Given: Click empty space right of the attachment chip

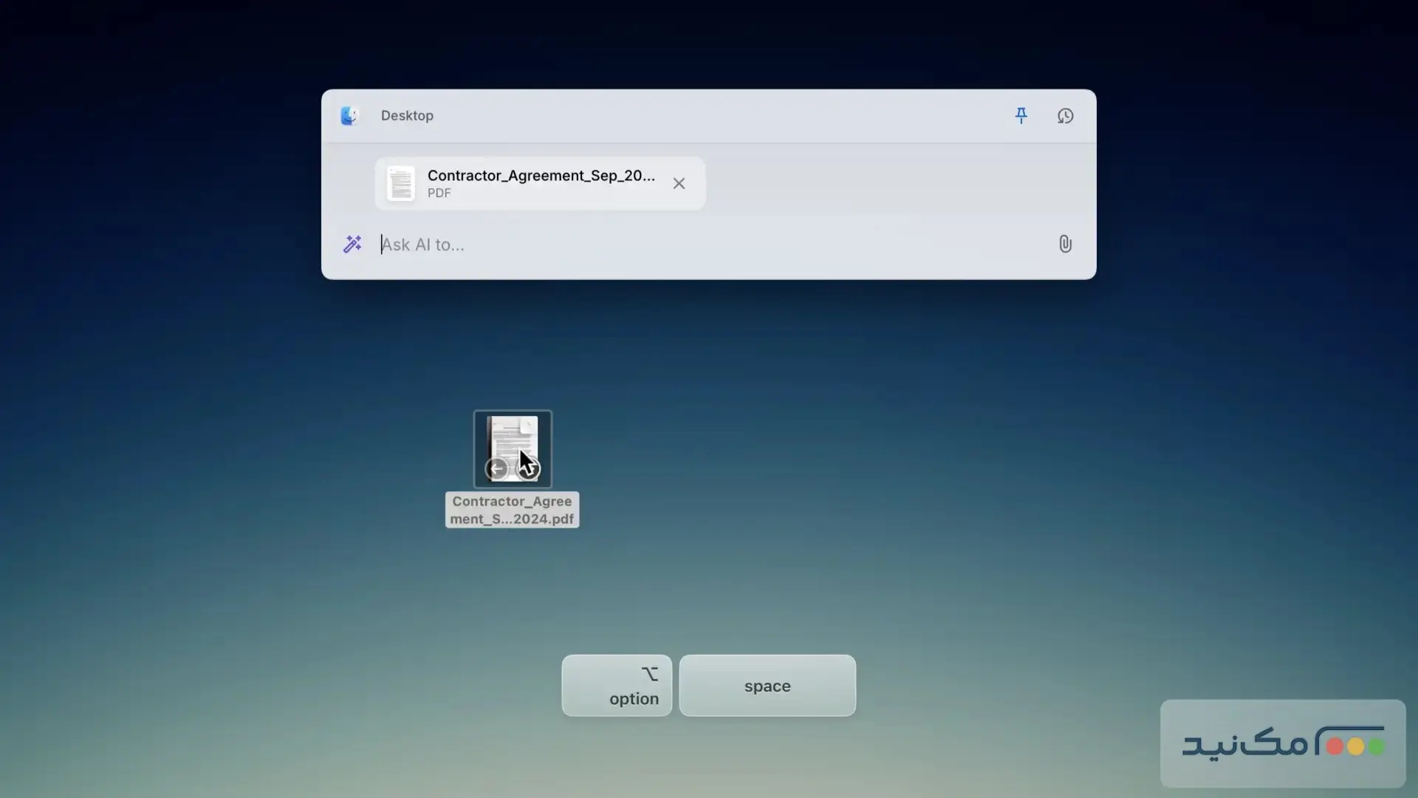Looking at the screenshot, I should point(886,183).
